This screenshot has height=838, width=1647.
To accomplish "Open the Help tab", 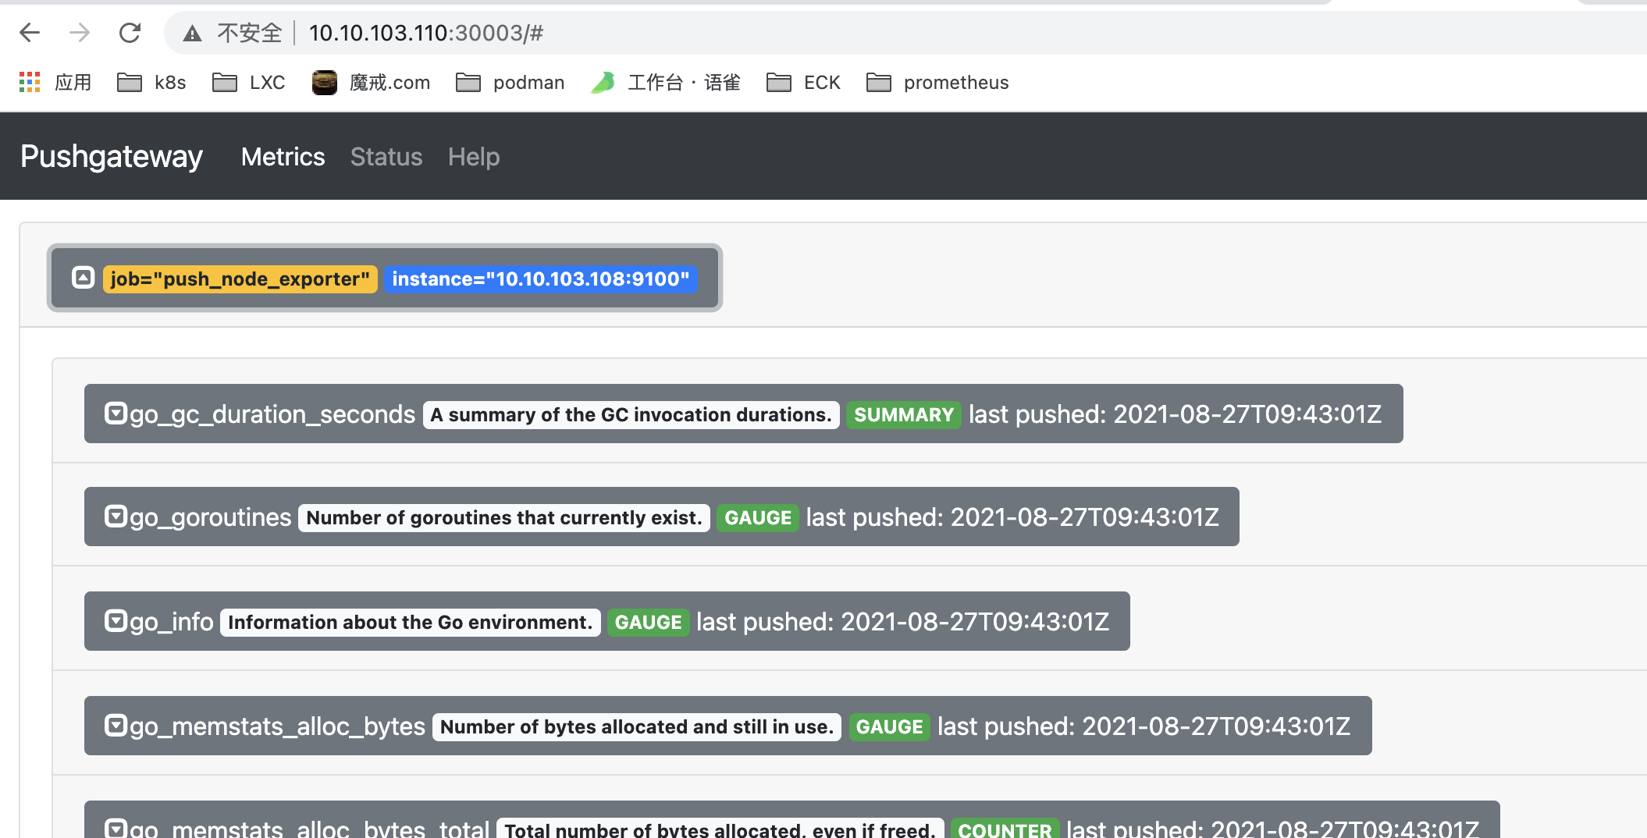I will point(474,157).
